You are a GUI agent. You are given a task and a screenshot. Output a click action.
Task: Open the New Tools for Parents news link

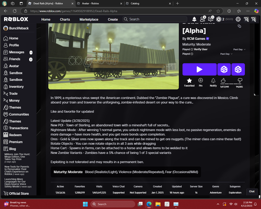(17, 170)
